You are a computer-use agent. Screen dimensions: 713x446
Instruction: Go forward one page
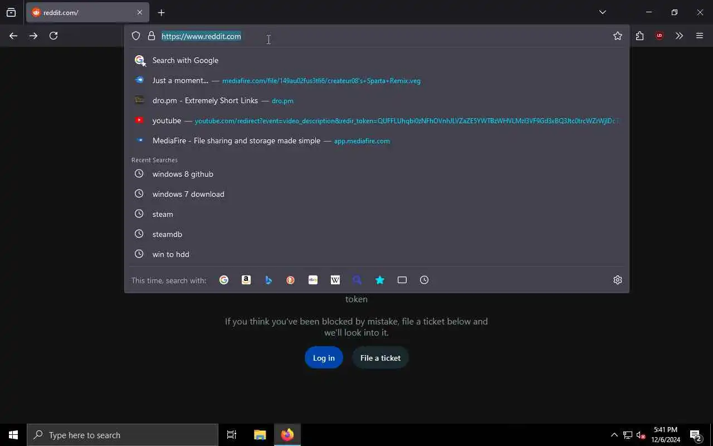pos(33,36)
